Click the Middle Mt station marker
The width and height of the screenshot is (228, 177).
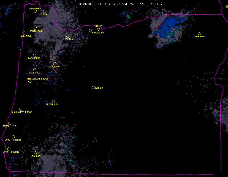(x=90, y=30)
